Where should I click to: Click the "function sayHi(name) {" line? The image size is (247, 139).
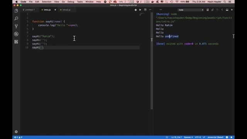[x=49, y=22]
